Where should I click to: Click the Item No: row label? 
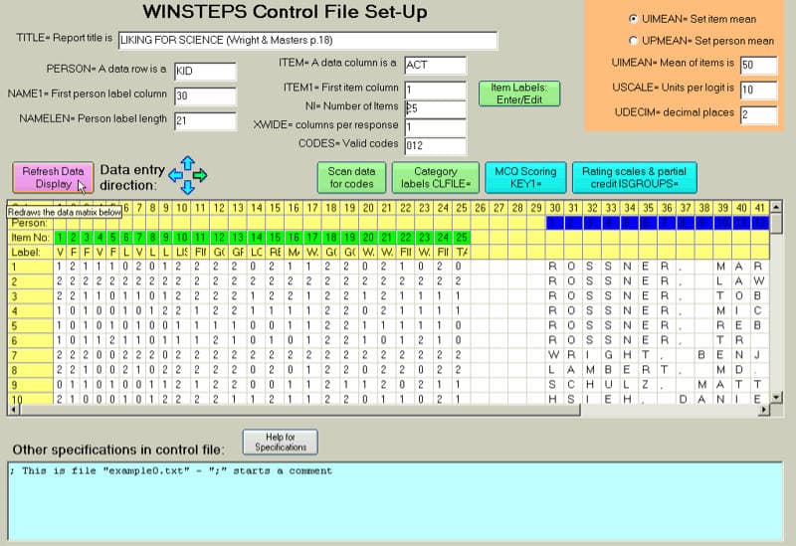[x=31, y=237]
